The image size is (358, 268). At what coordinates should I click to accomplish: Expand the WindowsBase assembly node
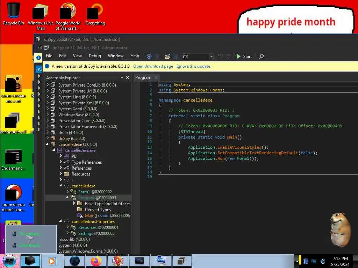pyautogui.click(x=48, y=114)
